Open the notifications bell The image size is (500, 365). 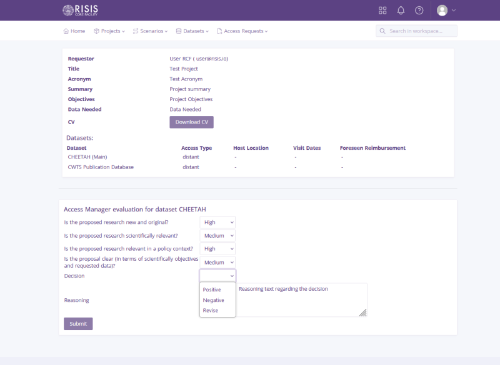coord(401,10)
